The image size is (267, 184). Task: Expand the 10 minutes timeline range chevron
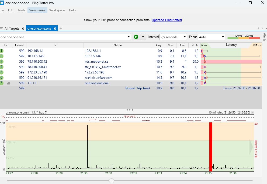pyautogui.click(x=252, y=113)
